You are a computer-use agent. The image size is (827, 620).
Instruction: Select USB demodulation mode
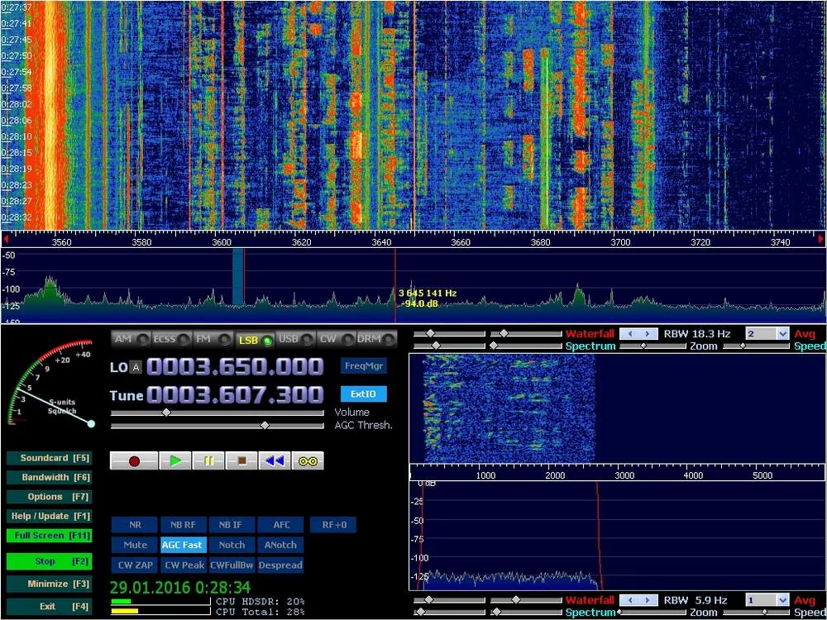tap(295, 339)
